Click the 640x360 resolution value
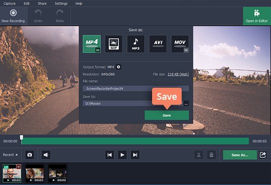 pyautogui.click(x=108, y=74)
